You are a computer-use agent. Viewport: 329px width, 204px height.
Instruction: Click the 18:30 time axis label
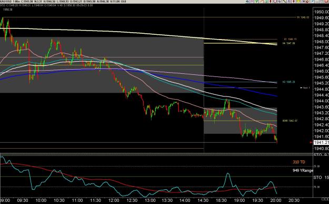coord(221,200)
